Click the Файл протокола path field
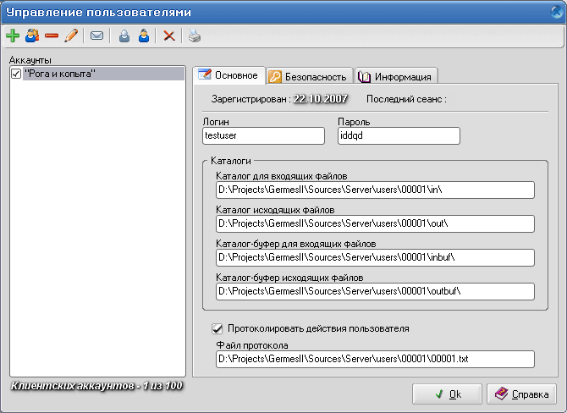Viewport: 567px width, 413px height. tap(375, 359)
